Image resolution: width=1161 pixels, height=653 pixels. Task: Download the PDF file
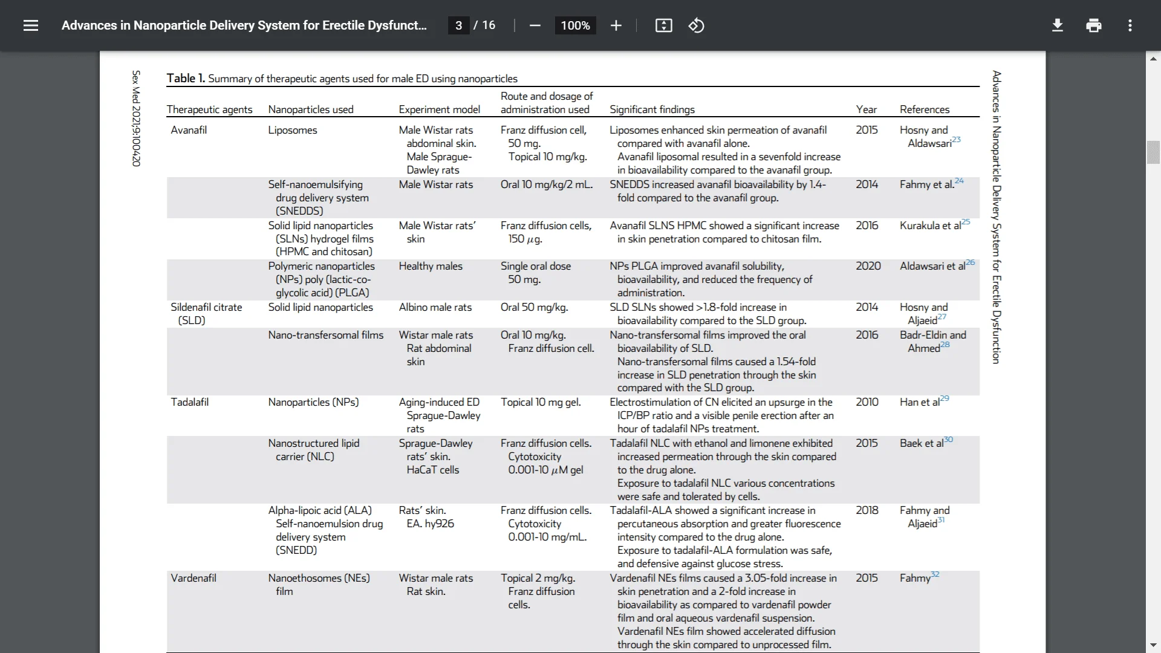pyautogui.click(x=1057, y=25)
